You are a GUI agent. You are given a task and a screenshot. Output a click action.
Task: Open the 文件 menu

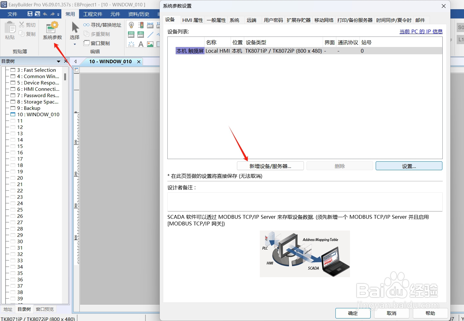click(x=12, y=14)
